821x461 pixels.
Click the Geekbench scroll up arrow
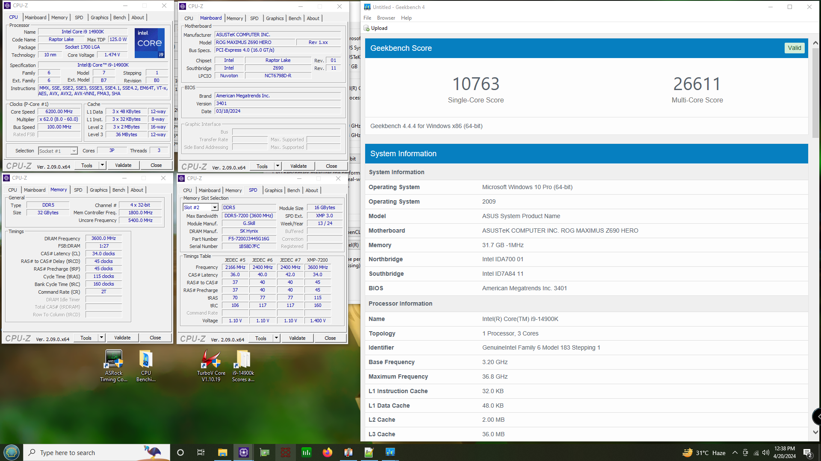pyautogui.click(x=815, y=43)
